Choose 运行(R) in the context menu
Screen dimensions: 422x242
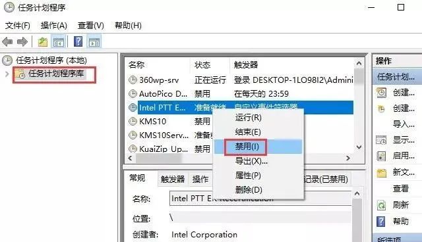(258, 118)
